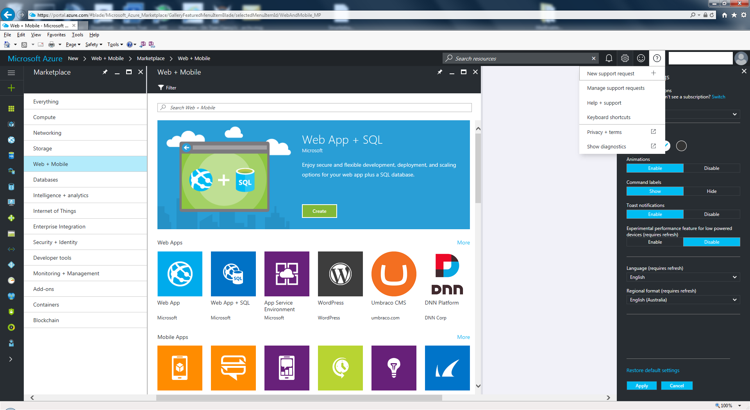Viewport: 750px width, 410px height.
Task: Open the Favorites browser menu
Action: pos(56,35)
